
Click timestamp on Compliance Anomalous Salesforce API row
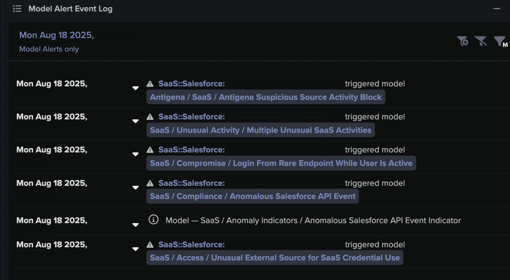click(52, 183)
